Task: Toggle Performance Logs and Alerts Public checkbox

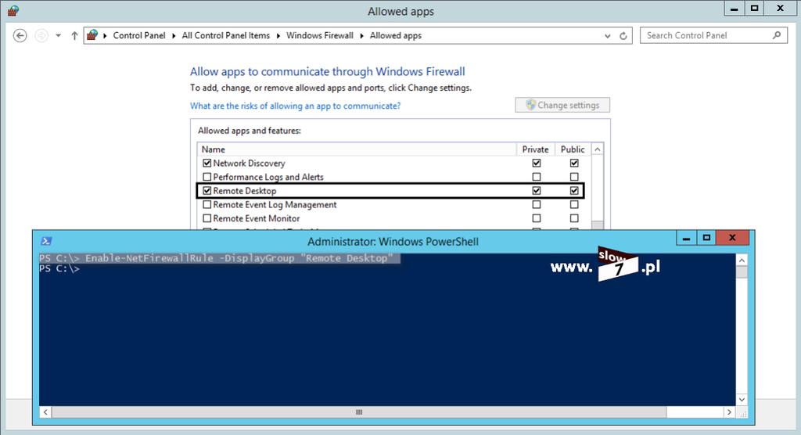Action: coord(574,177)
